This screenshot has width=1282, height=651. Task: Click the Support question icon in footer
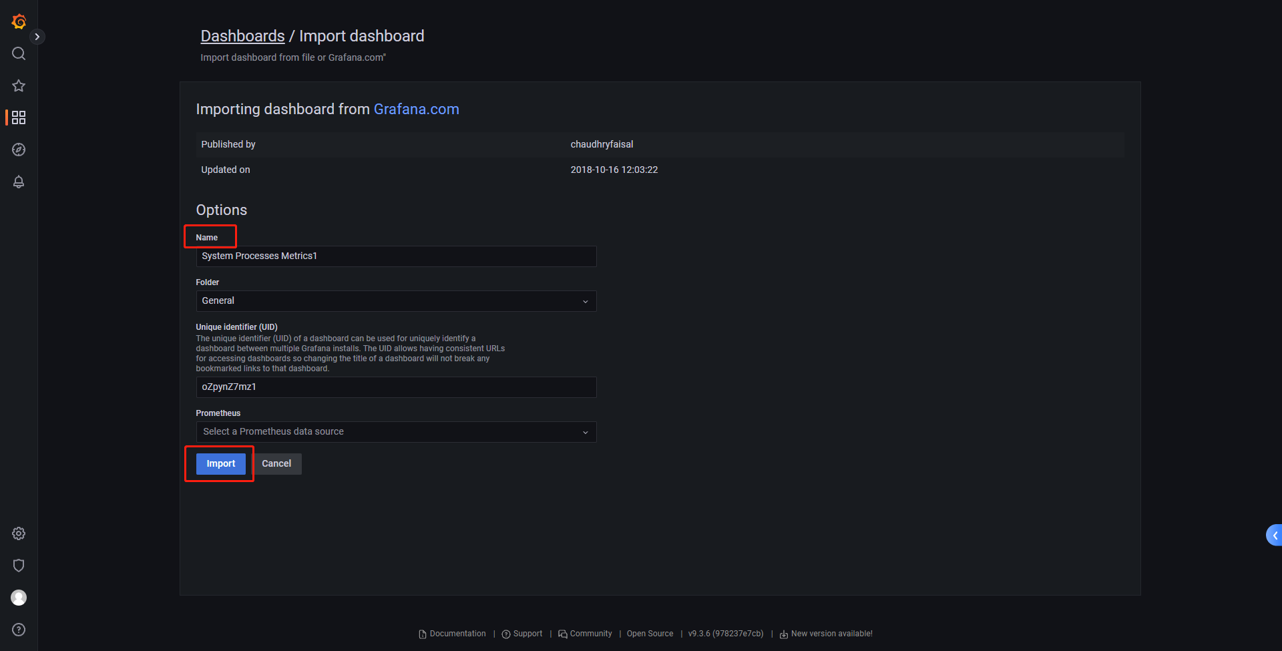[506, 634]
